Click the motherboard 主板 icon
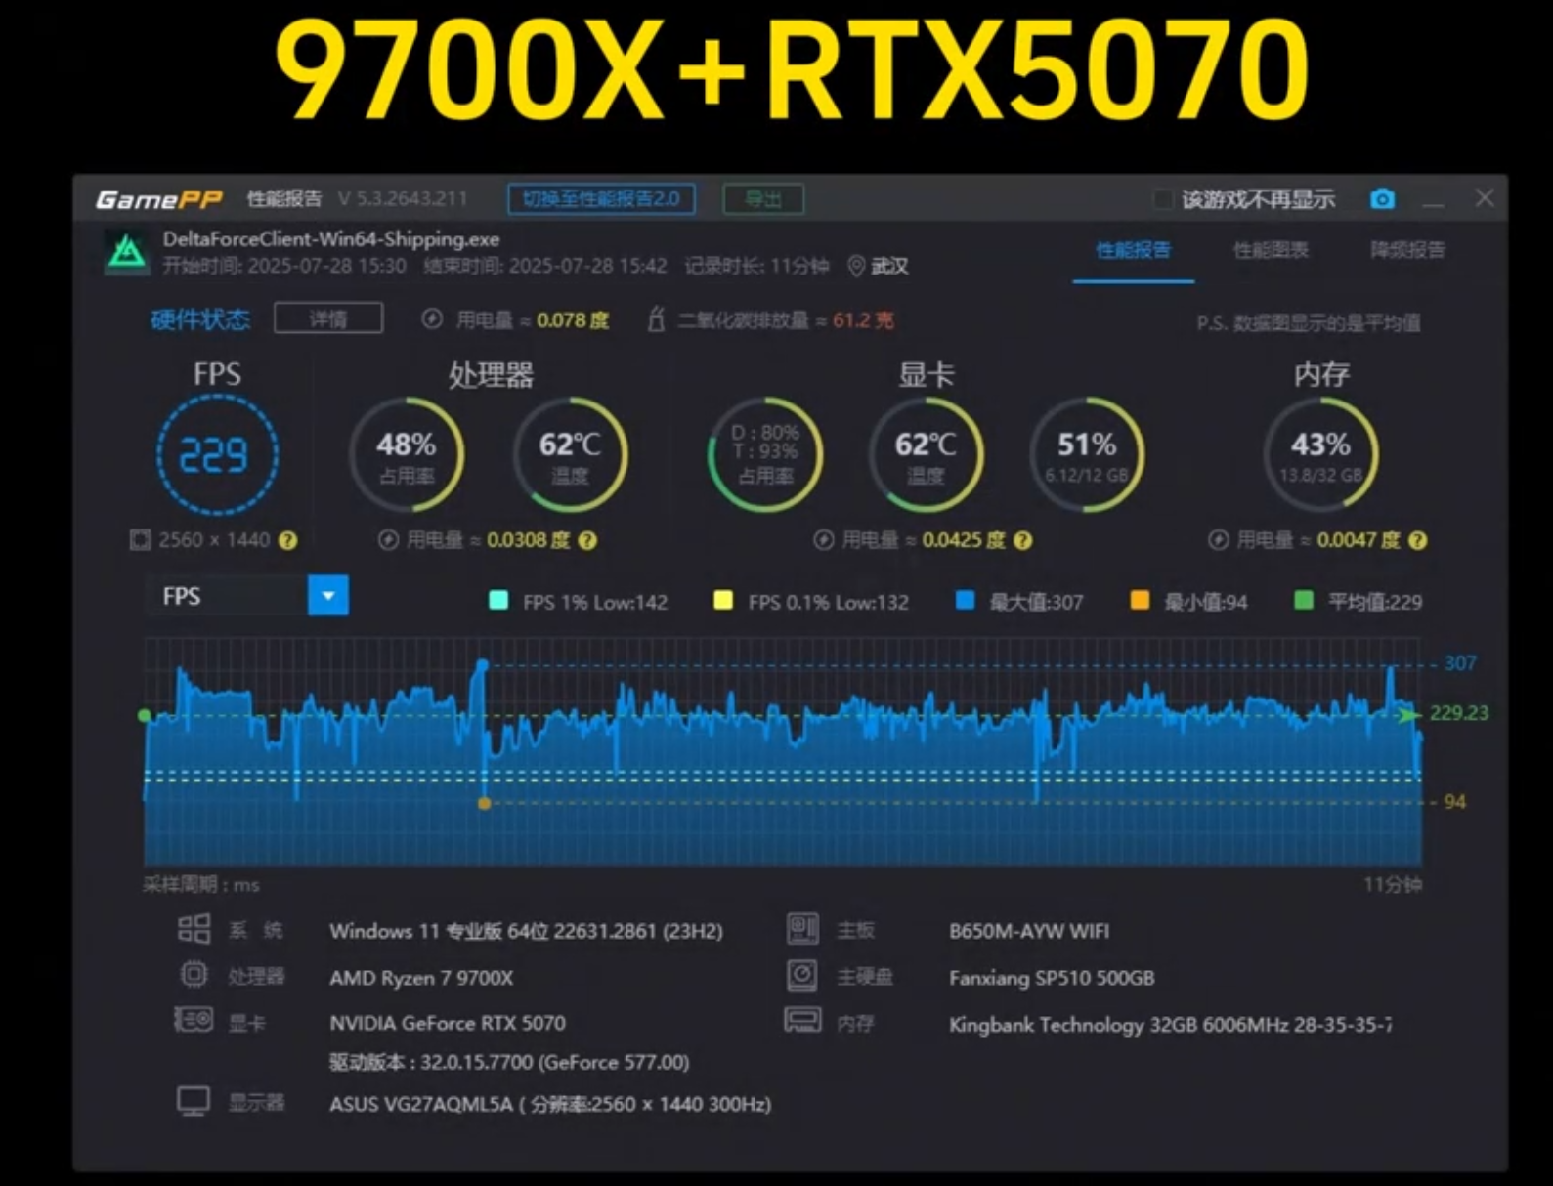This screenshot has width=1553, height=1186. (802, 929)
